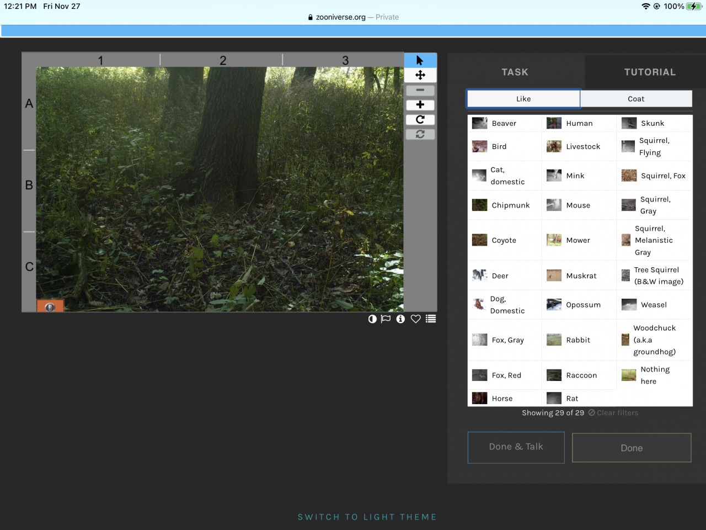Screen dimensions: 706x530
Task: Choose the Skunk option
Action: [654, 123]
